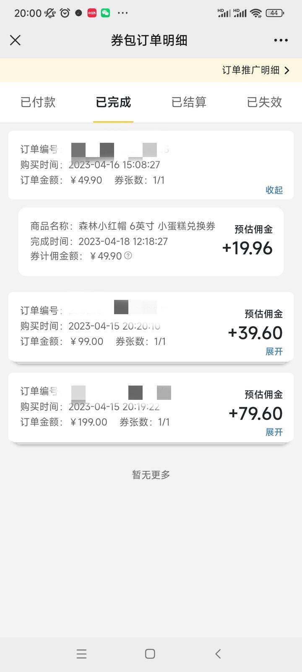Tap the Android home square icon
302x672 pixels.
pos(150,654)
